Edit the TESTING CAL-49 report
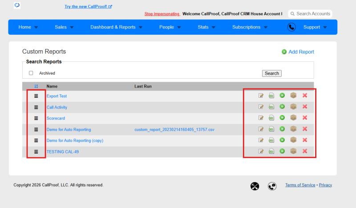Screen dimensions: 356x208 pyautogui.click(x=261, y=151)
